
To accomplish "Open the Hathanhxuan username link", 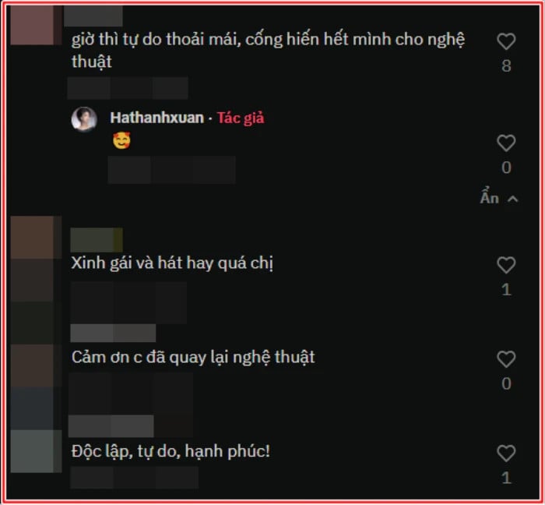I will point(156,118).
